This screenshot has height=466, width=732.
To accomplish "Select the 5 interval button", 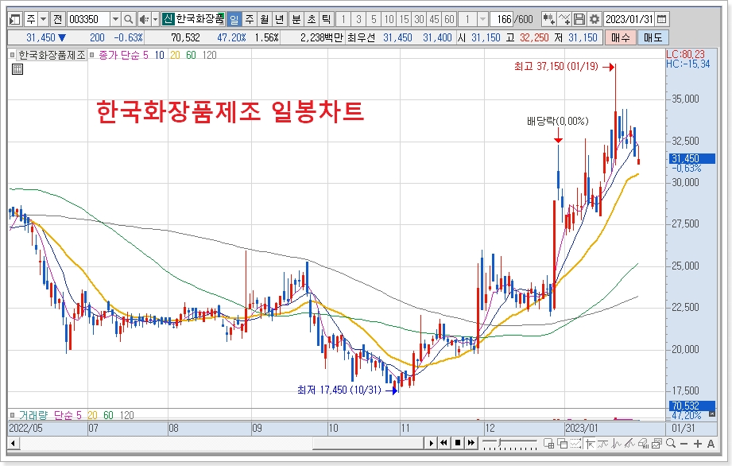I will tap(374, 19).
